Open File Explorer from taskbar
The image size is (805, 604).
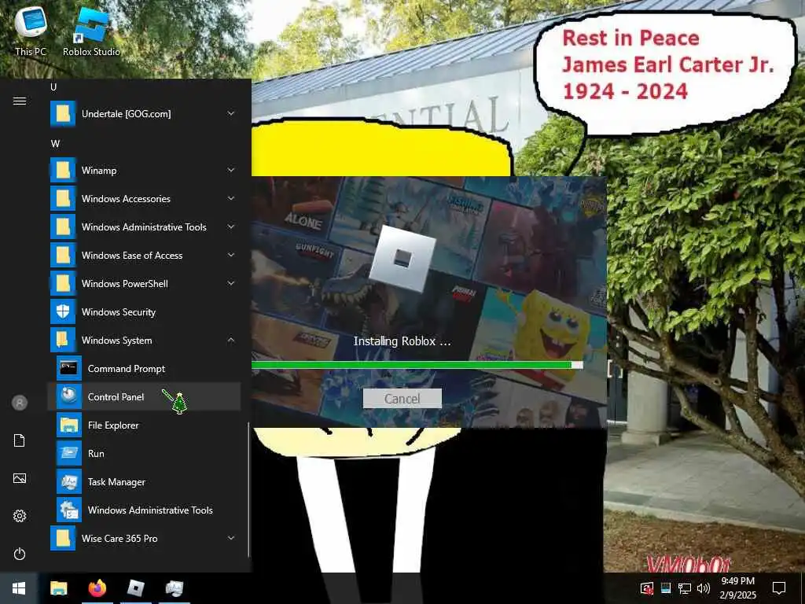tap(58, 588)
